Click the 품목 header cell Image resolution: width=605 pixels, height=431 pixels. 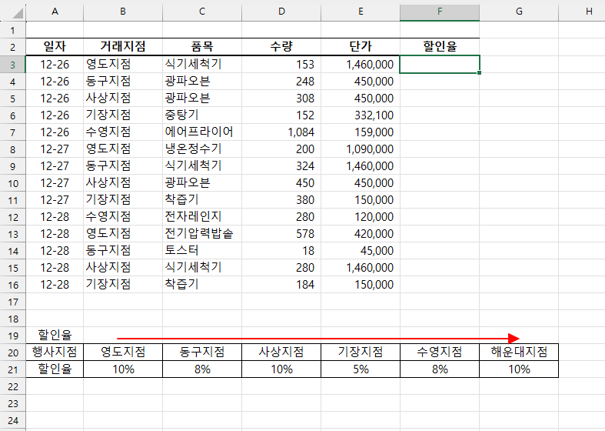(x=202, y=47)
